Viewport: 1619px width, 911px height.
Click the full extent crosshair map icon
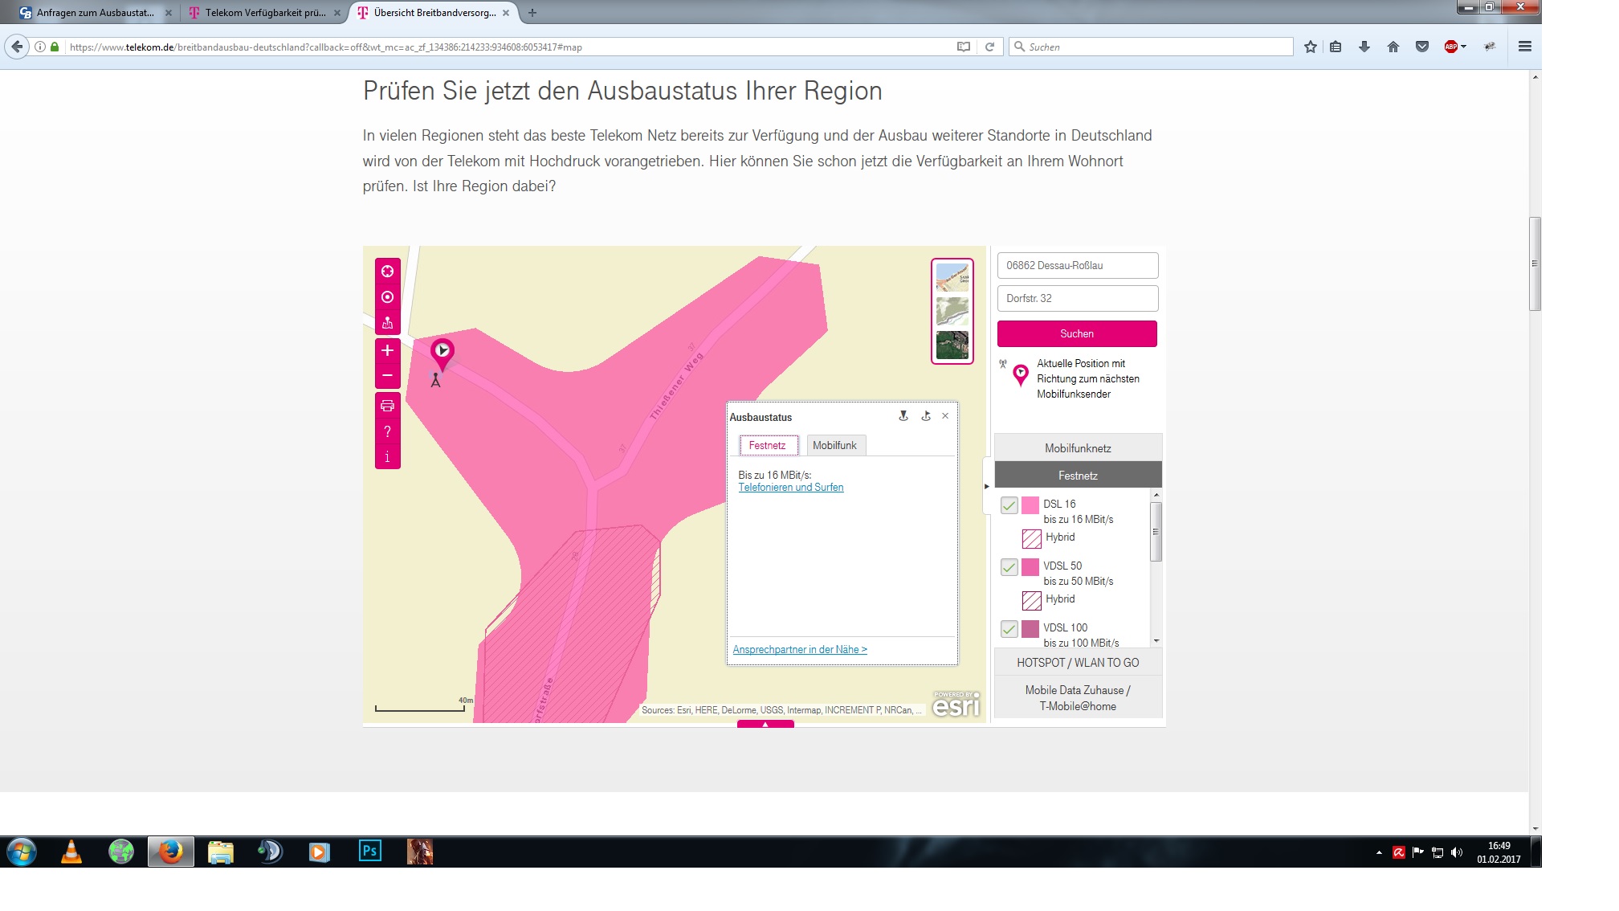pos(387,272)
